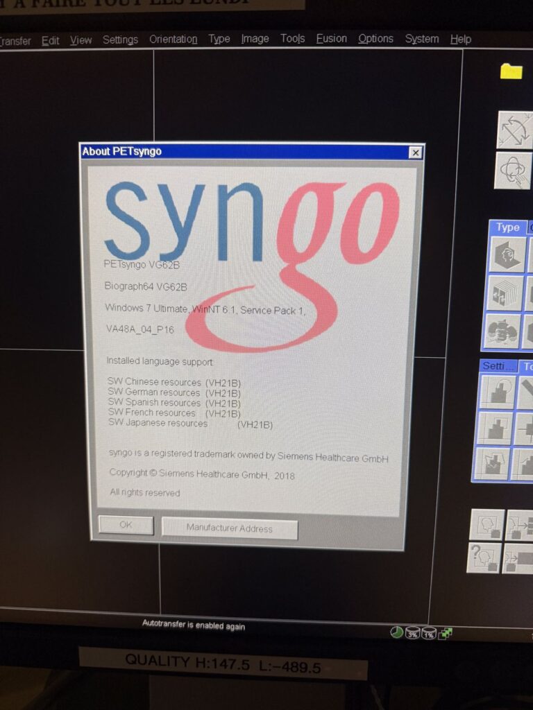The width and height of the screenshot is (533, 710).
Task: Click the Siemens Healthcare trademark line
Action: coord(248,456)
